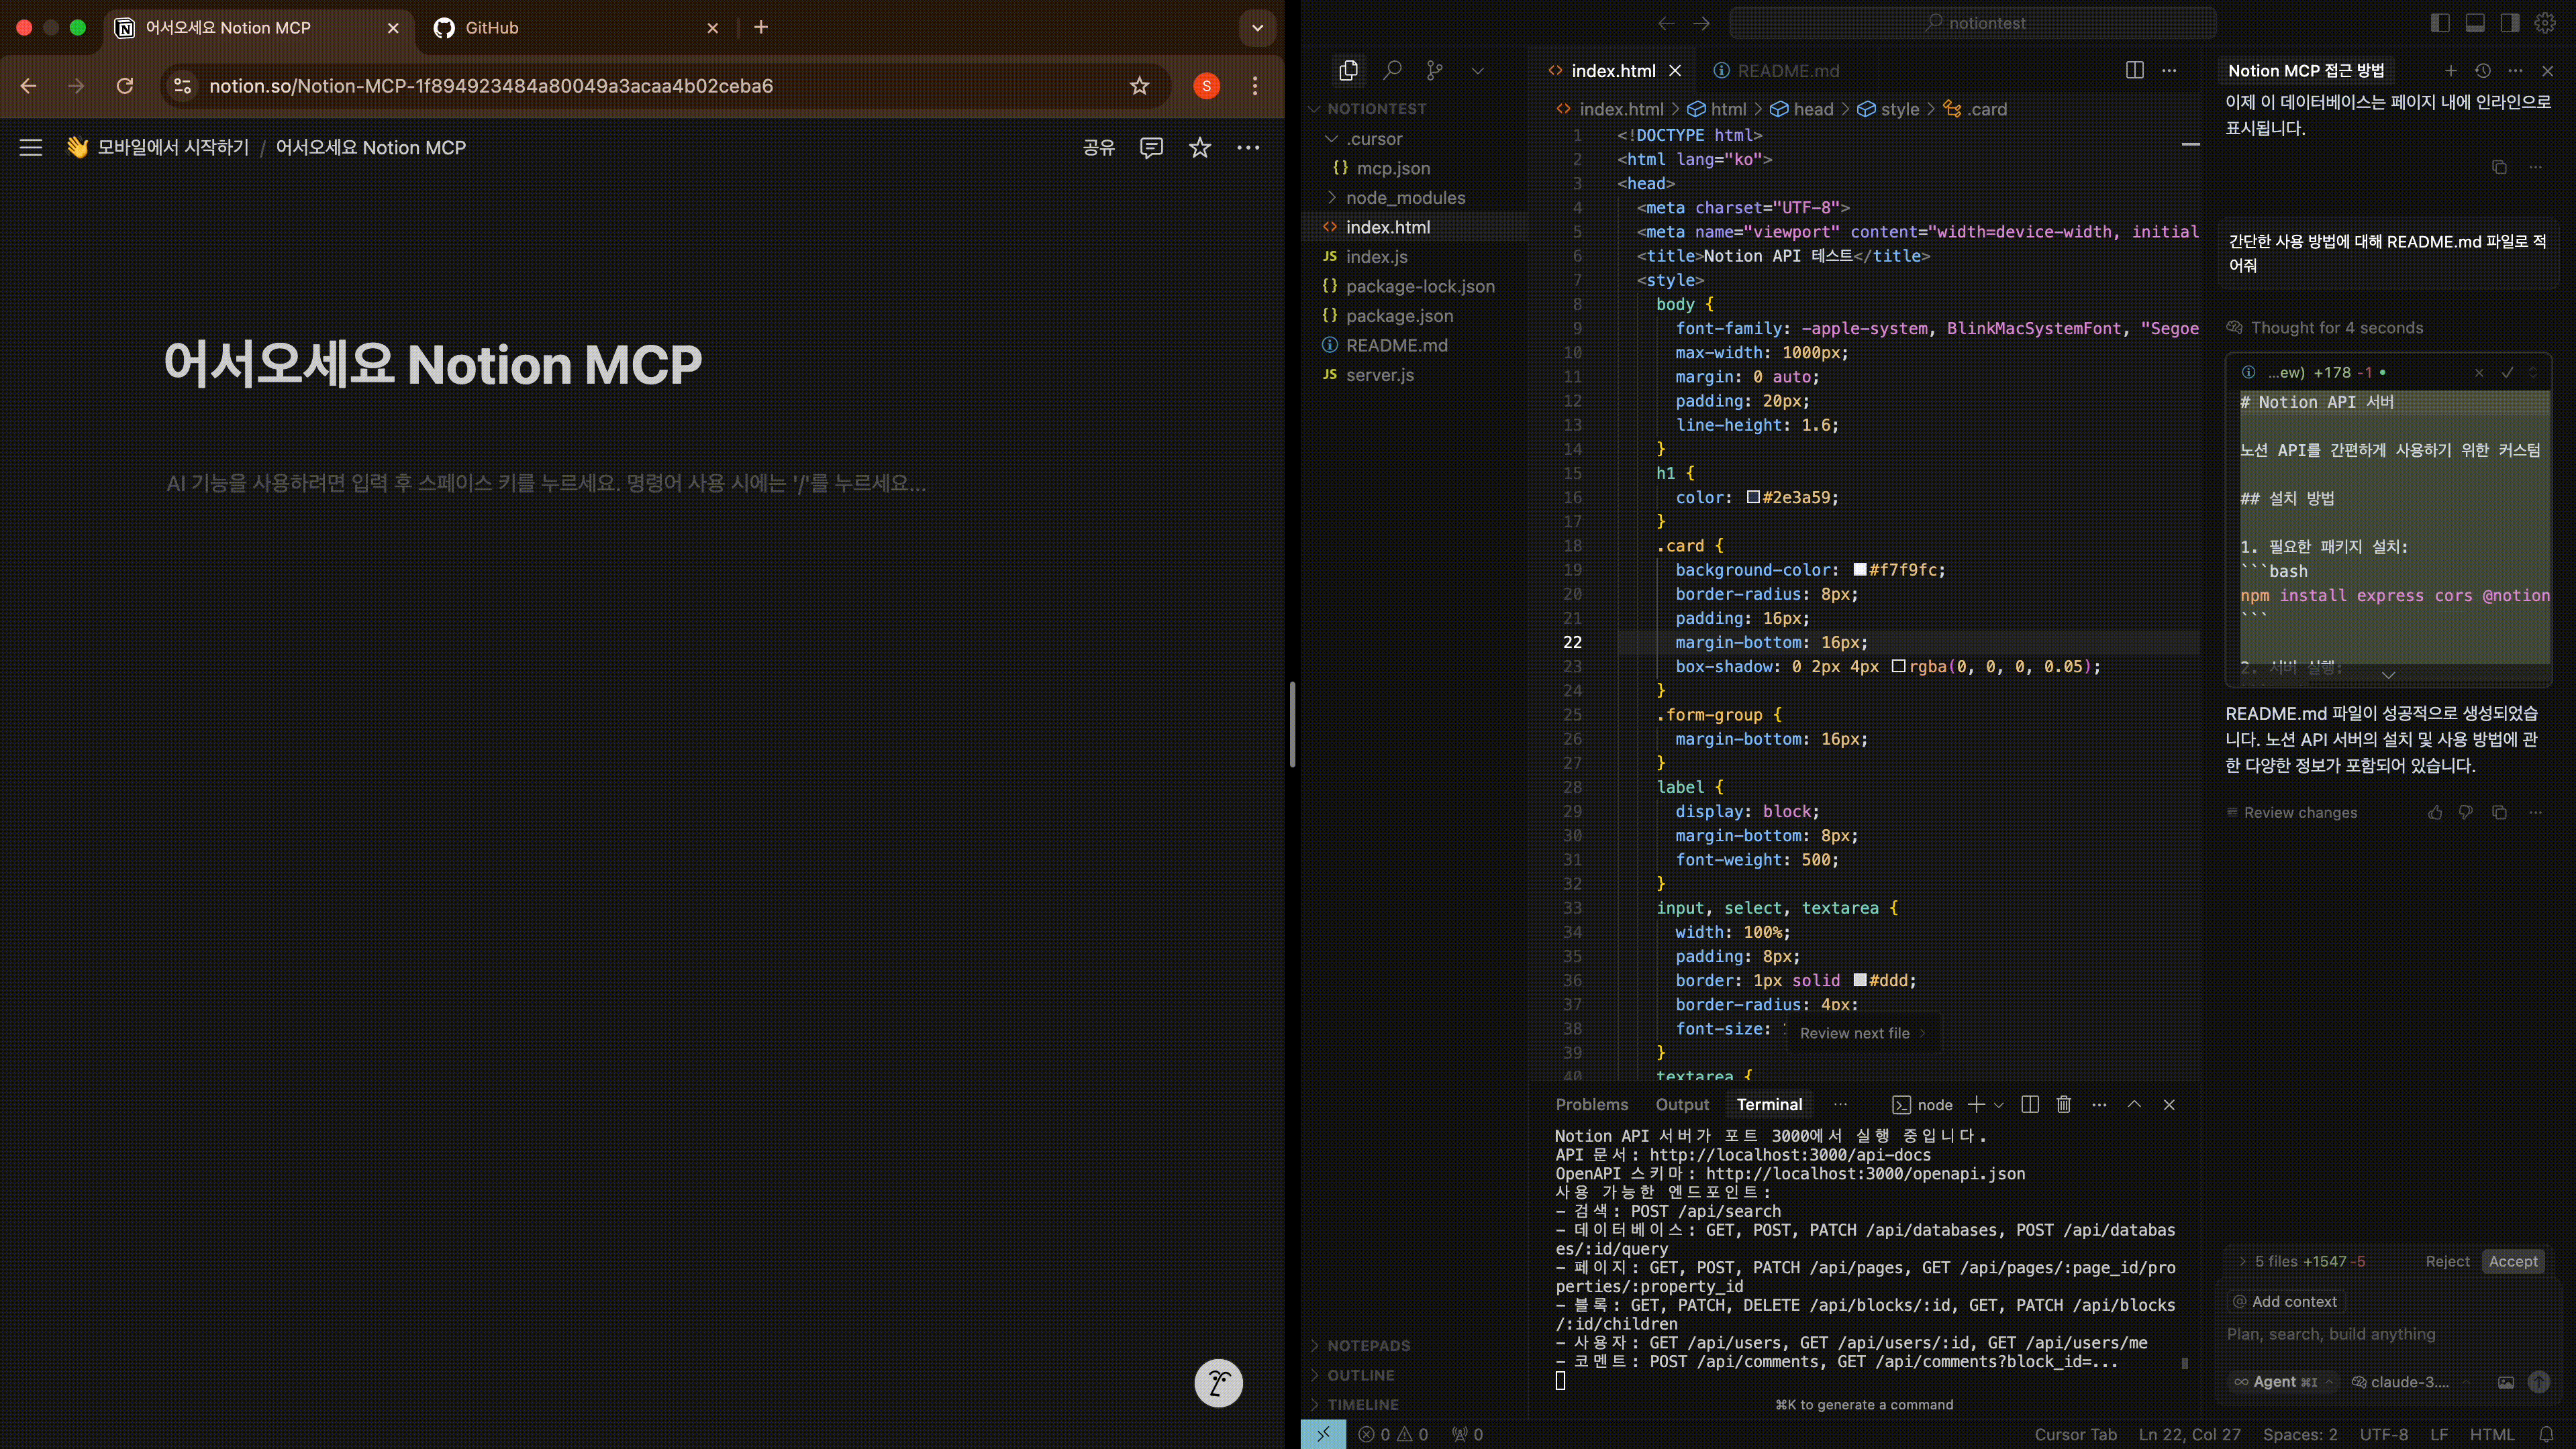Toggle the primary side bar layout icon
Image resolution: width=2576 pixels, height=1449 pixels.
(2440, 23)
